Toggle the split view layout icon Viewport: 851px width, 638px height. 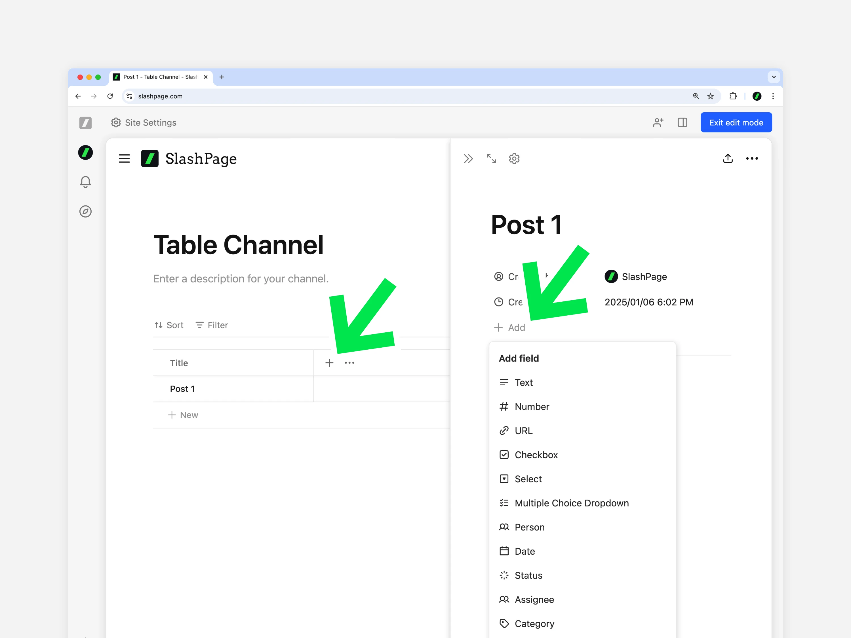point(683,122)
